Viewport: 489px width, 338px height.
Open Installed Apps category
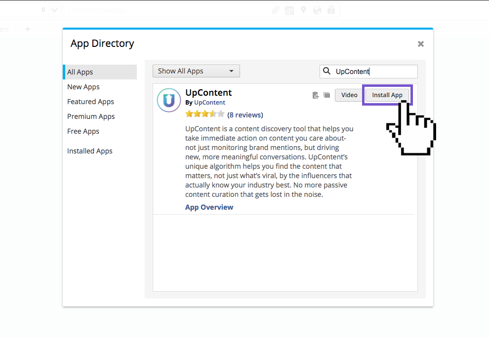pyautogui.click(x=89, y=151)
